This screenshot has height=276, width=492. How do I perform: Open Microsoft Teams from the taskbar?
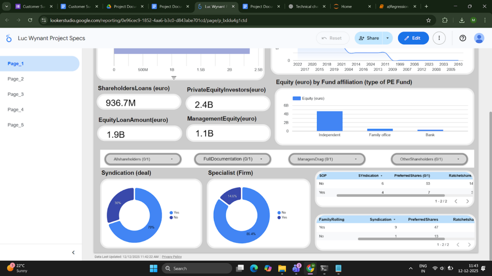[295, 268]
